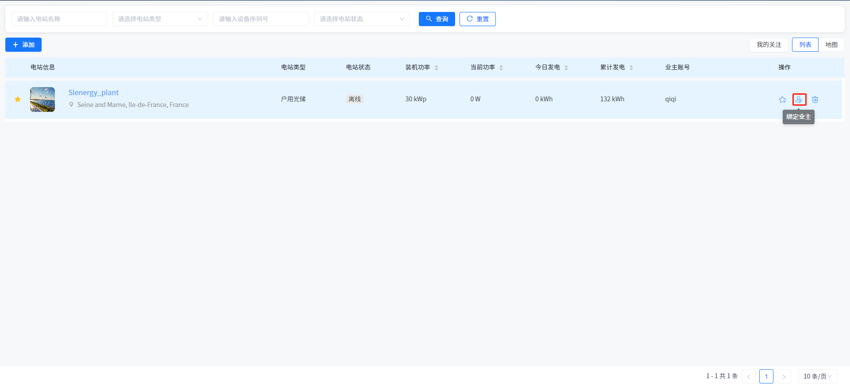Viewport: 850px width, 387px height.
Task: Click the delete trash icon in the row
Action: point(815,100)
